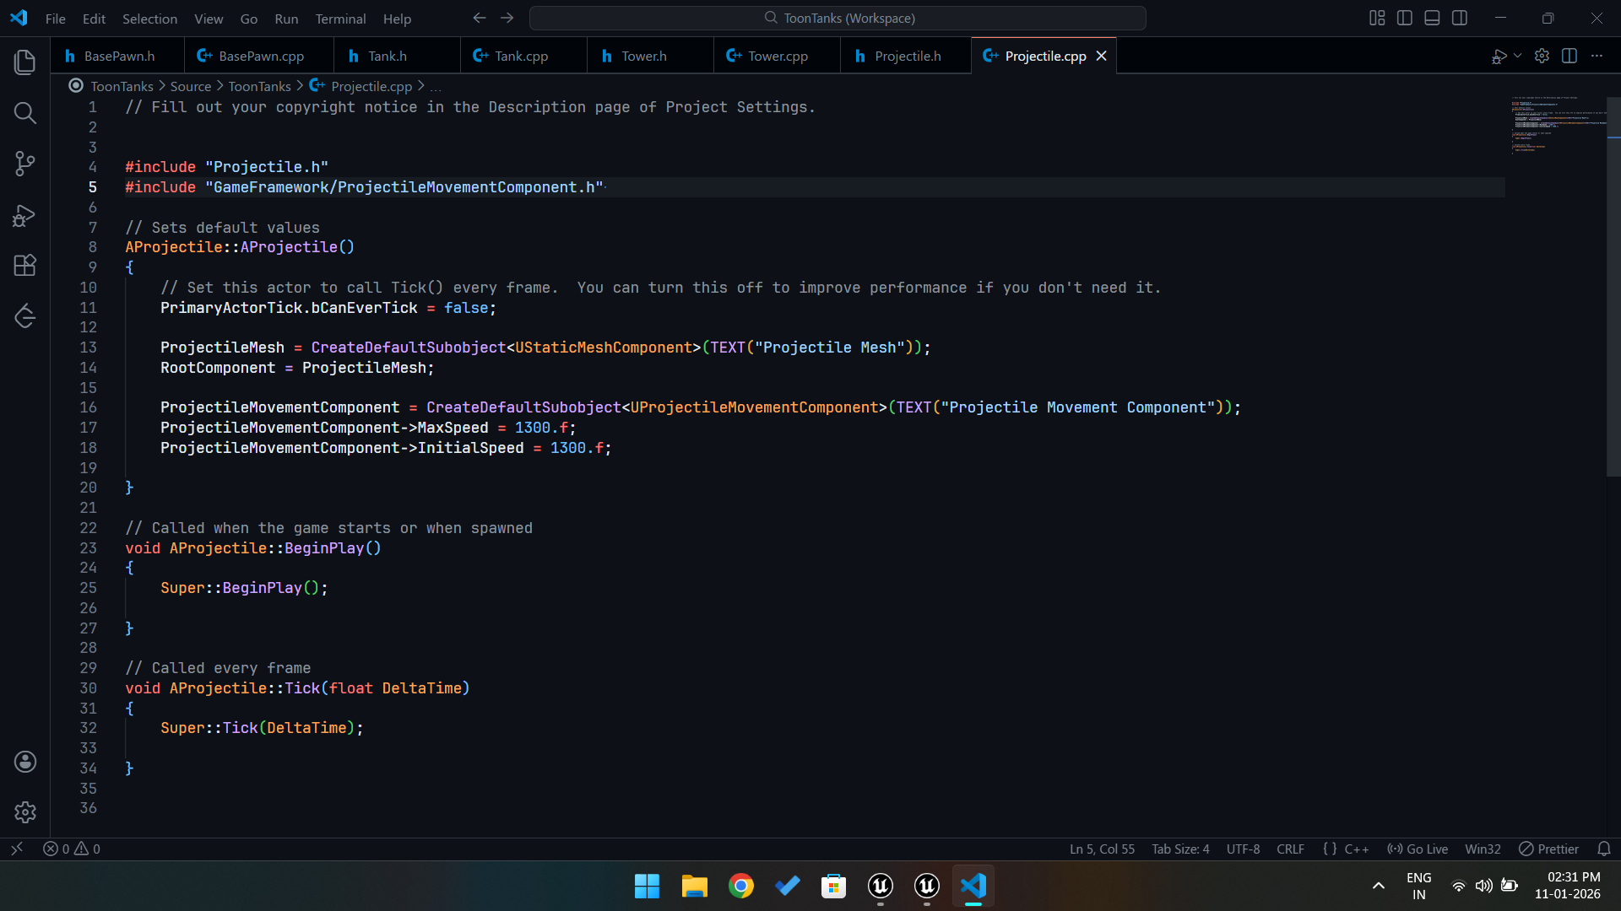Click the ToonTanks workspace search box
This screenshot has width=1621, height=911.
click(838, 18)
